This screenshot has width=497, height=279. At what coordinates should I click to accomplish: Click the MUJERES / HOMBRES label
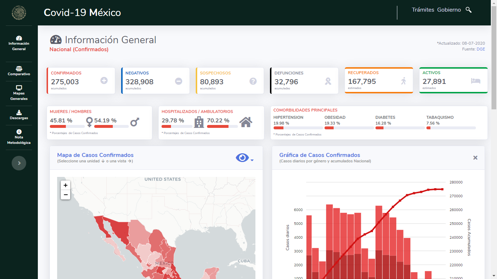point(71,112)
